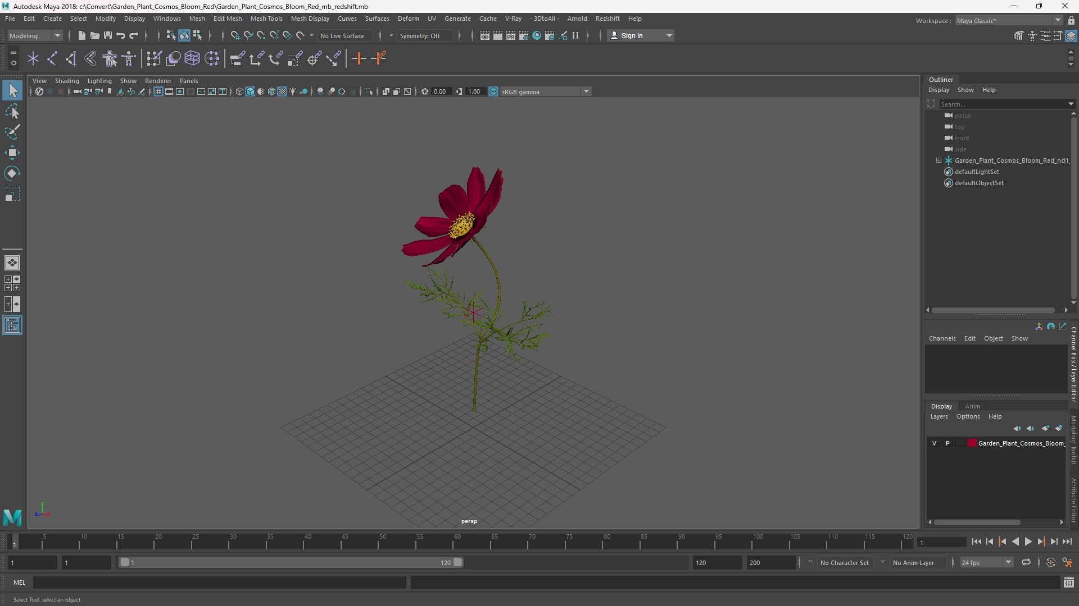Click the IPR render icon
Viewport: 1079px width, 606px height.
511,35
